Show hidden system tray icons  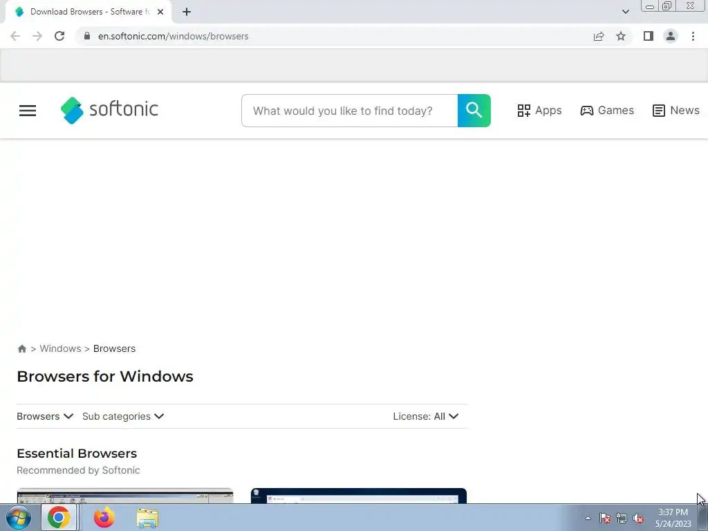coord(588,518)
